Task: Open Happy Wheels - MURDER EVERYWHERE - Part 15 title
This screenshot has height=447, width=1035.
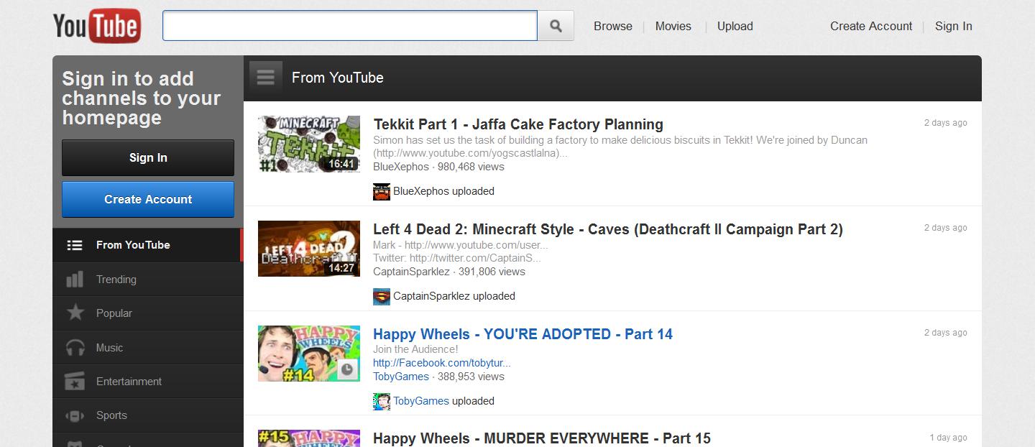Action: coord(542,438)
